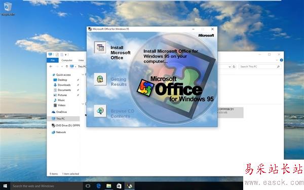
Task: Open Videos in navigation pane
Action: [61, 105]
